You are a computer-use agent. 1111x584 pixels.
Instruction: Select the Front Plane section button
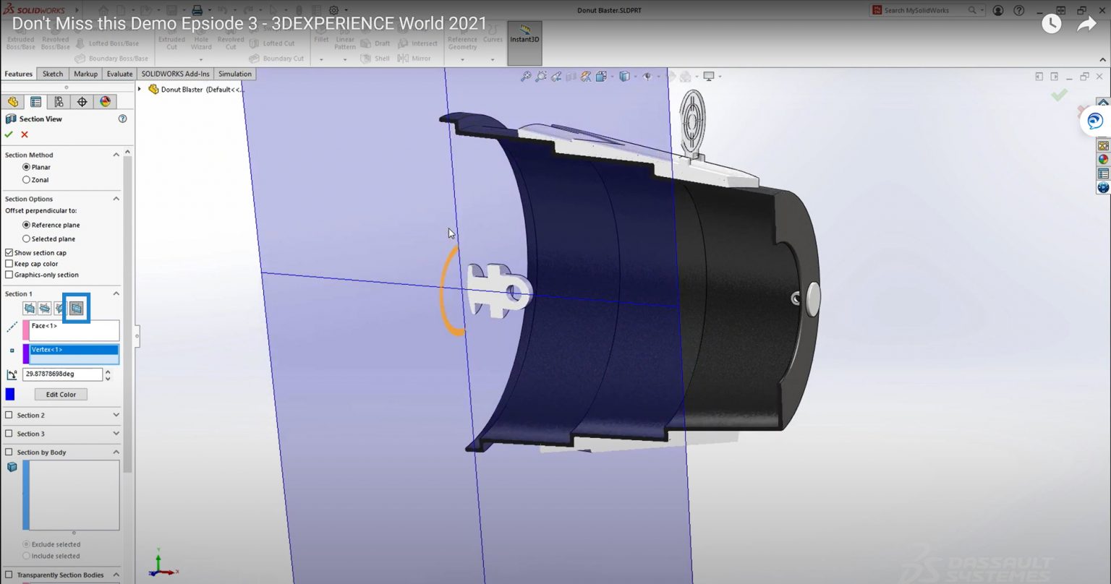29,309
